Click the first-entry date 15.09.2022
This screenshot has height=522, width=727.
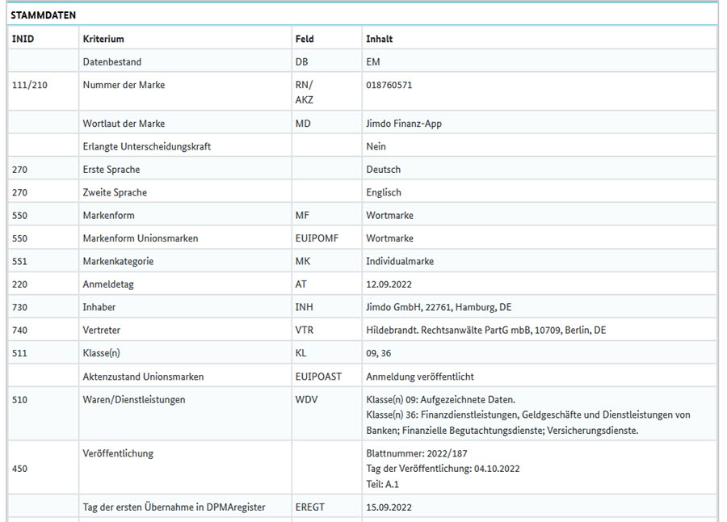391,507
